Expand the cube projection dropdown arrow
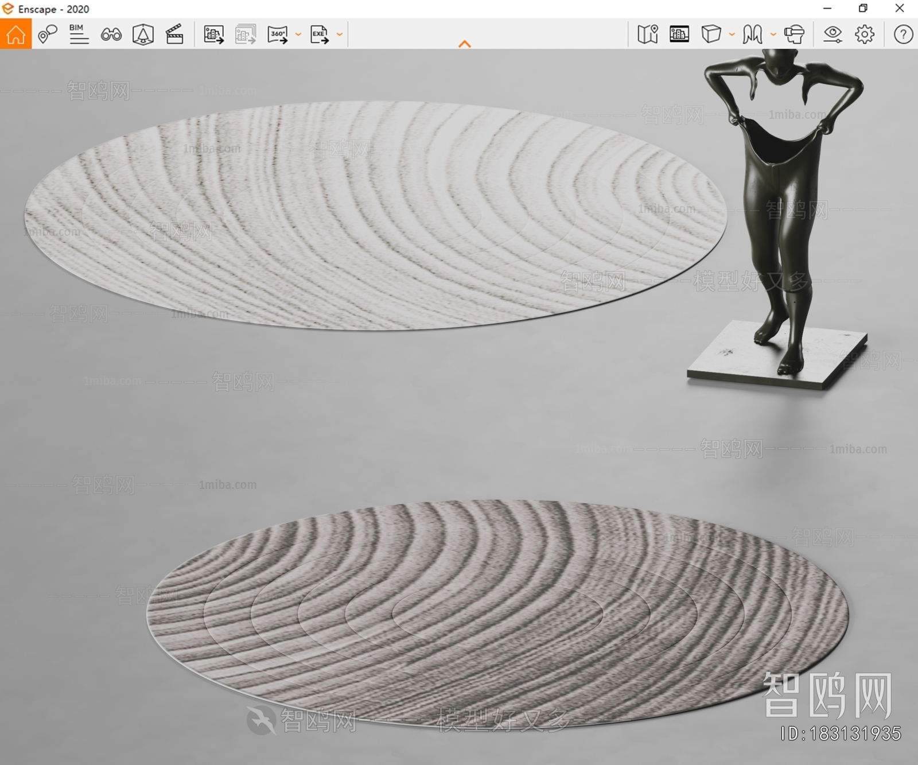Image resolution: width=918 pixels, height=765 pixels. pyautogui.click(x=732, y=34)
